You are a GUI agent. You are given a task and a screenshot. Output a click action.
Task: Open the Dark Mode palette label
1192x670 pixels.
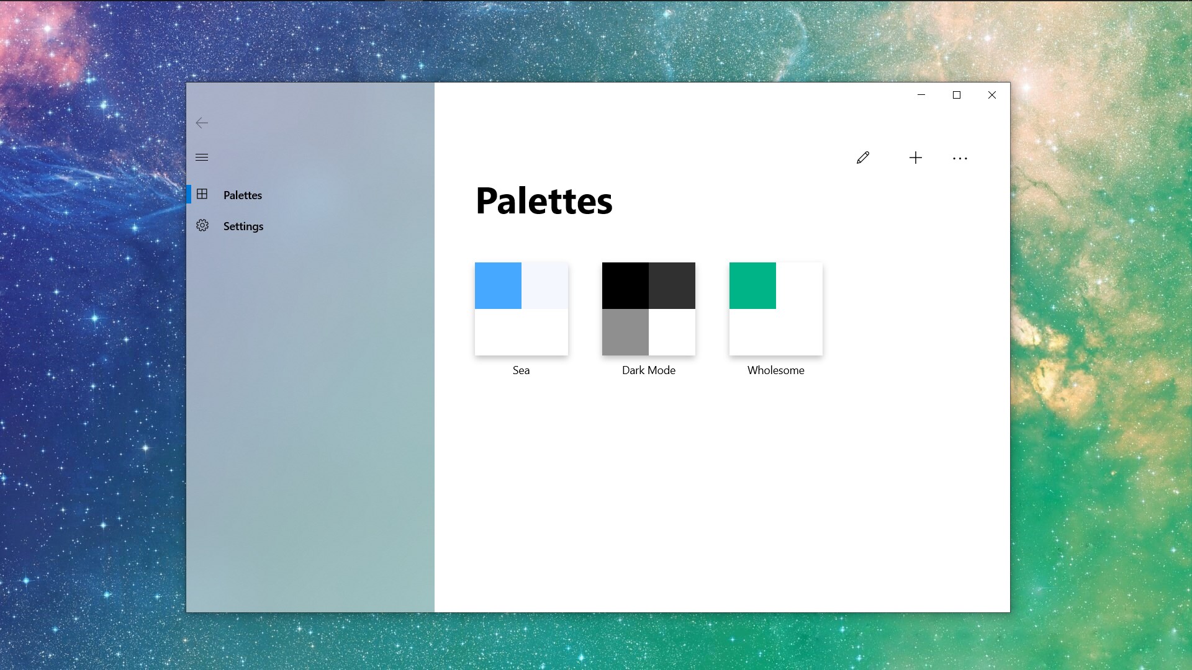(648, 370)
